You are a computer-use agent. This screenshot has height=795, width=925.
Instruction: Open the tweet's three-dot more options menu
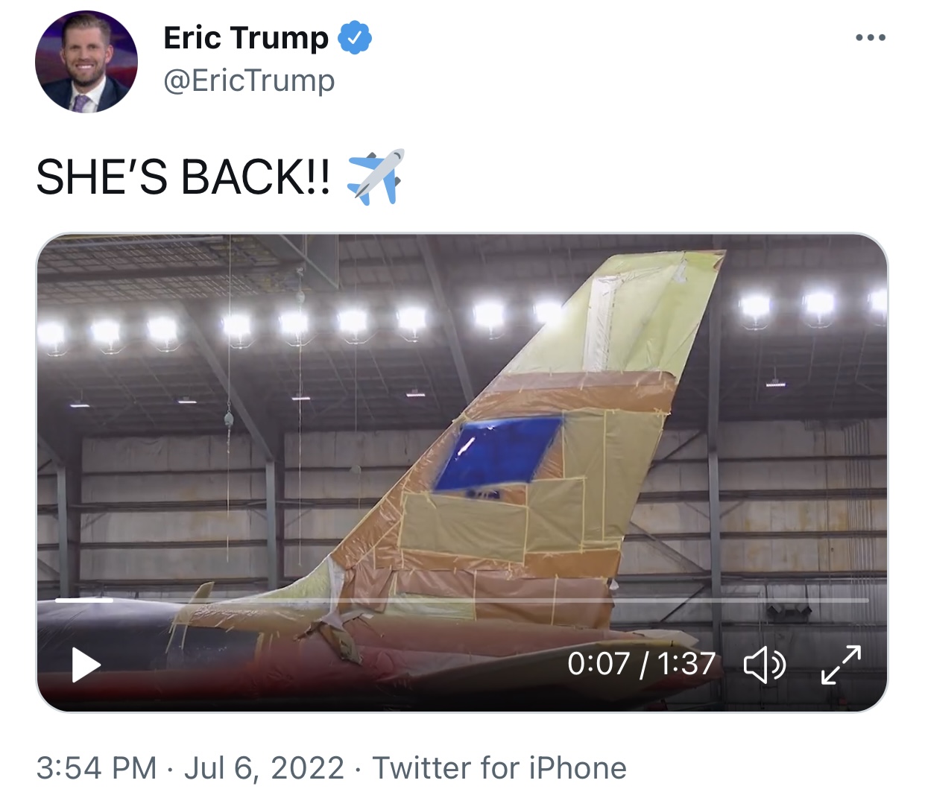click(x=870, y=37)
